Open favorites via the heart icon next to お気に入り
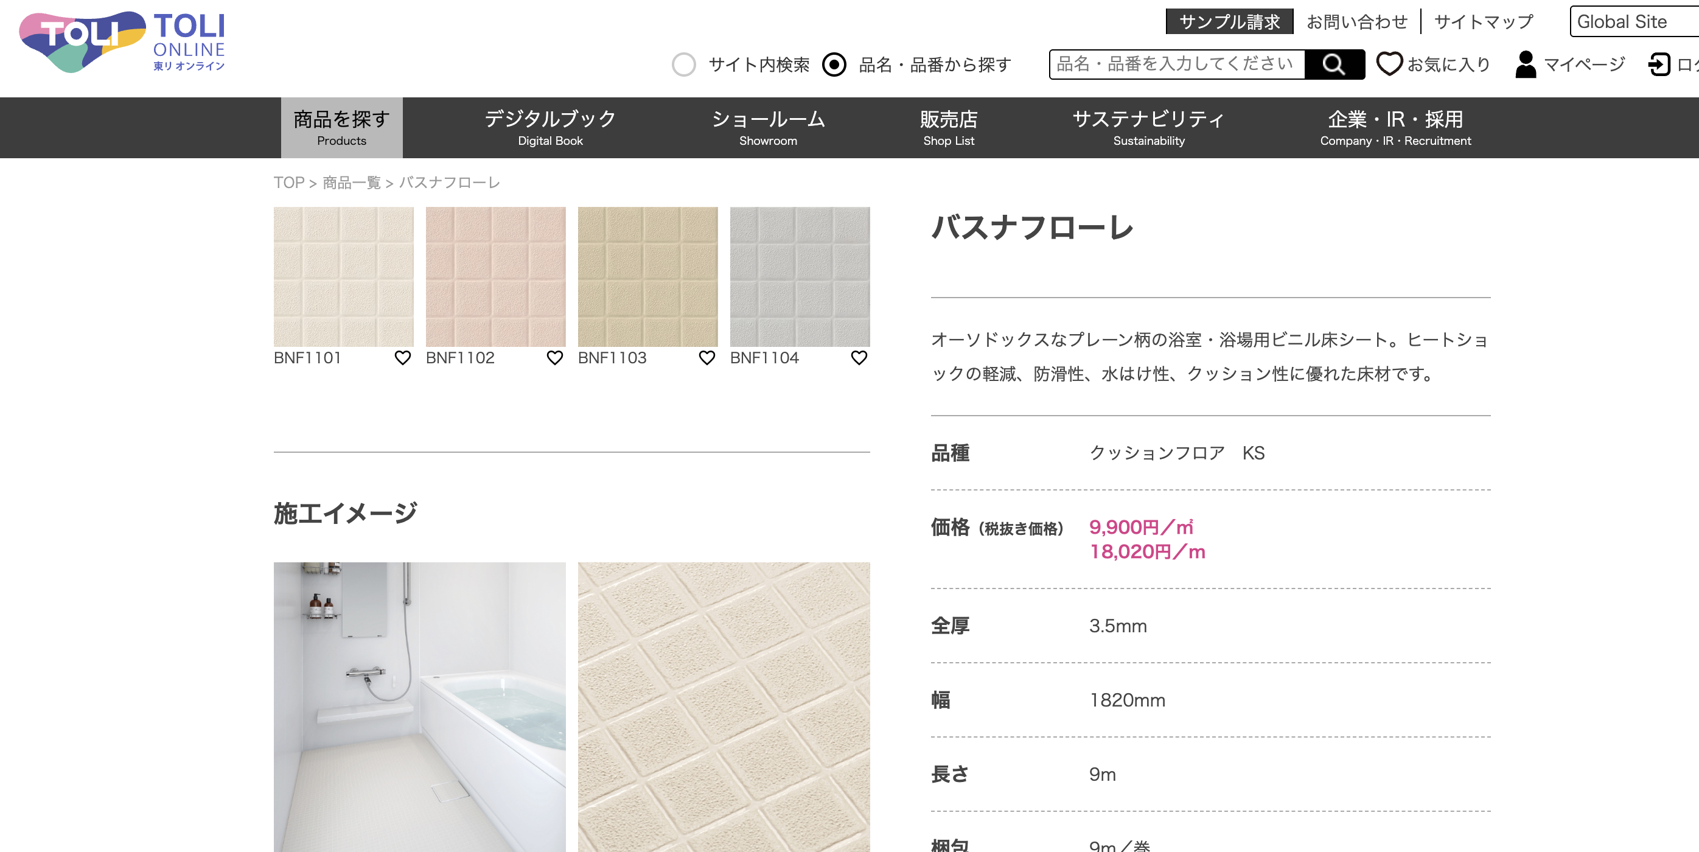This screenshot has height=852, width=1699. click(x=1390, y=64)
